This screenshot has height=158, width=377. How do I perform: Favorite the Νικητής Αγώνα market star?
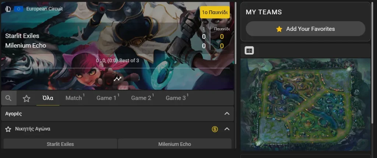coord(8,129)
